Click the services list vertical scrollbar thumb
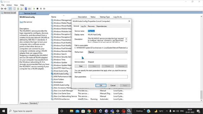The image size is (203, 114). (201, 94)
